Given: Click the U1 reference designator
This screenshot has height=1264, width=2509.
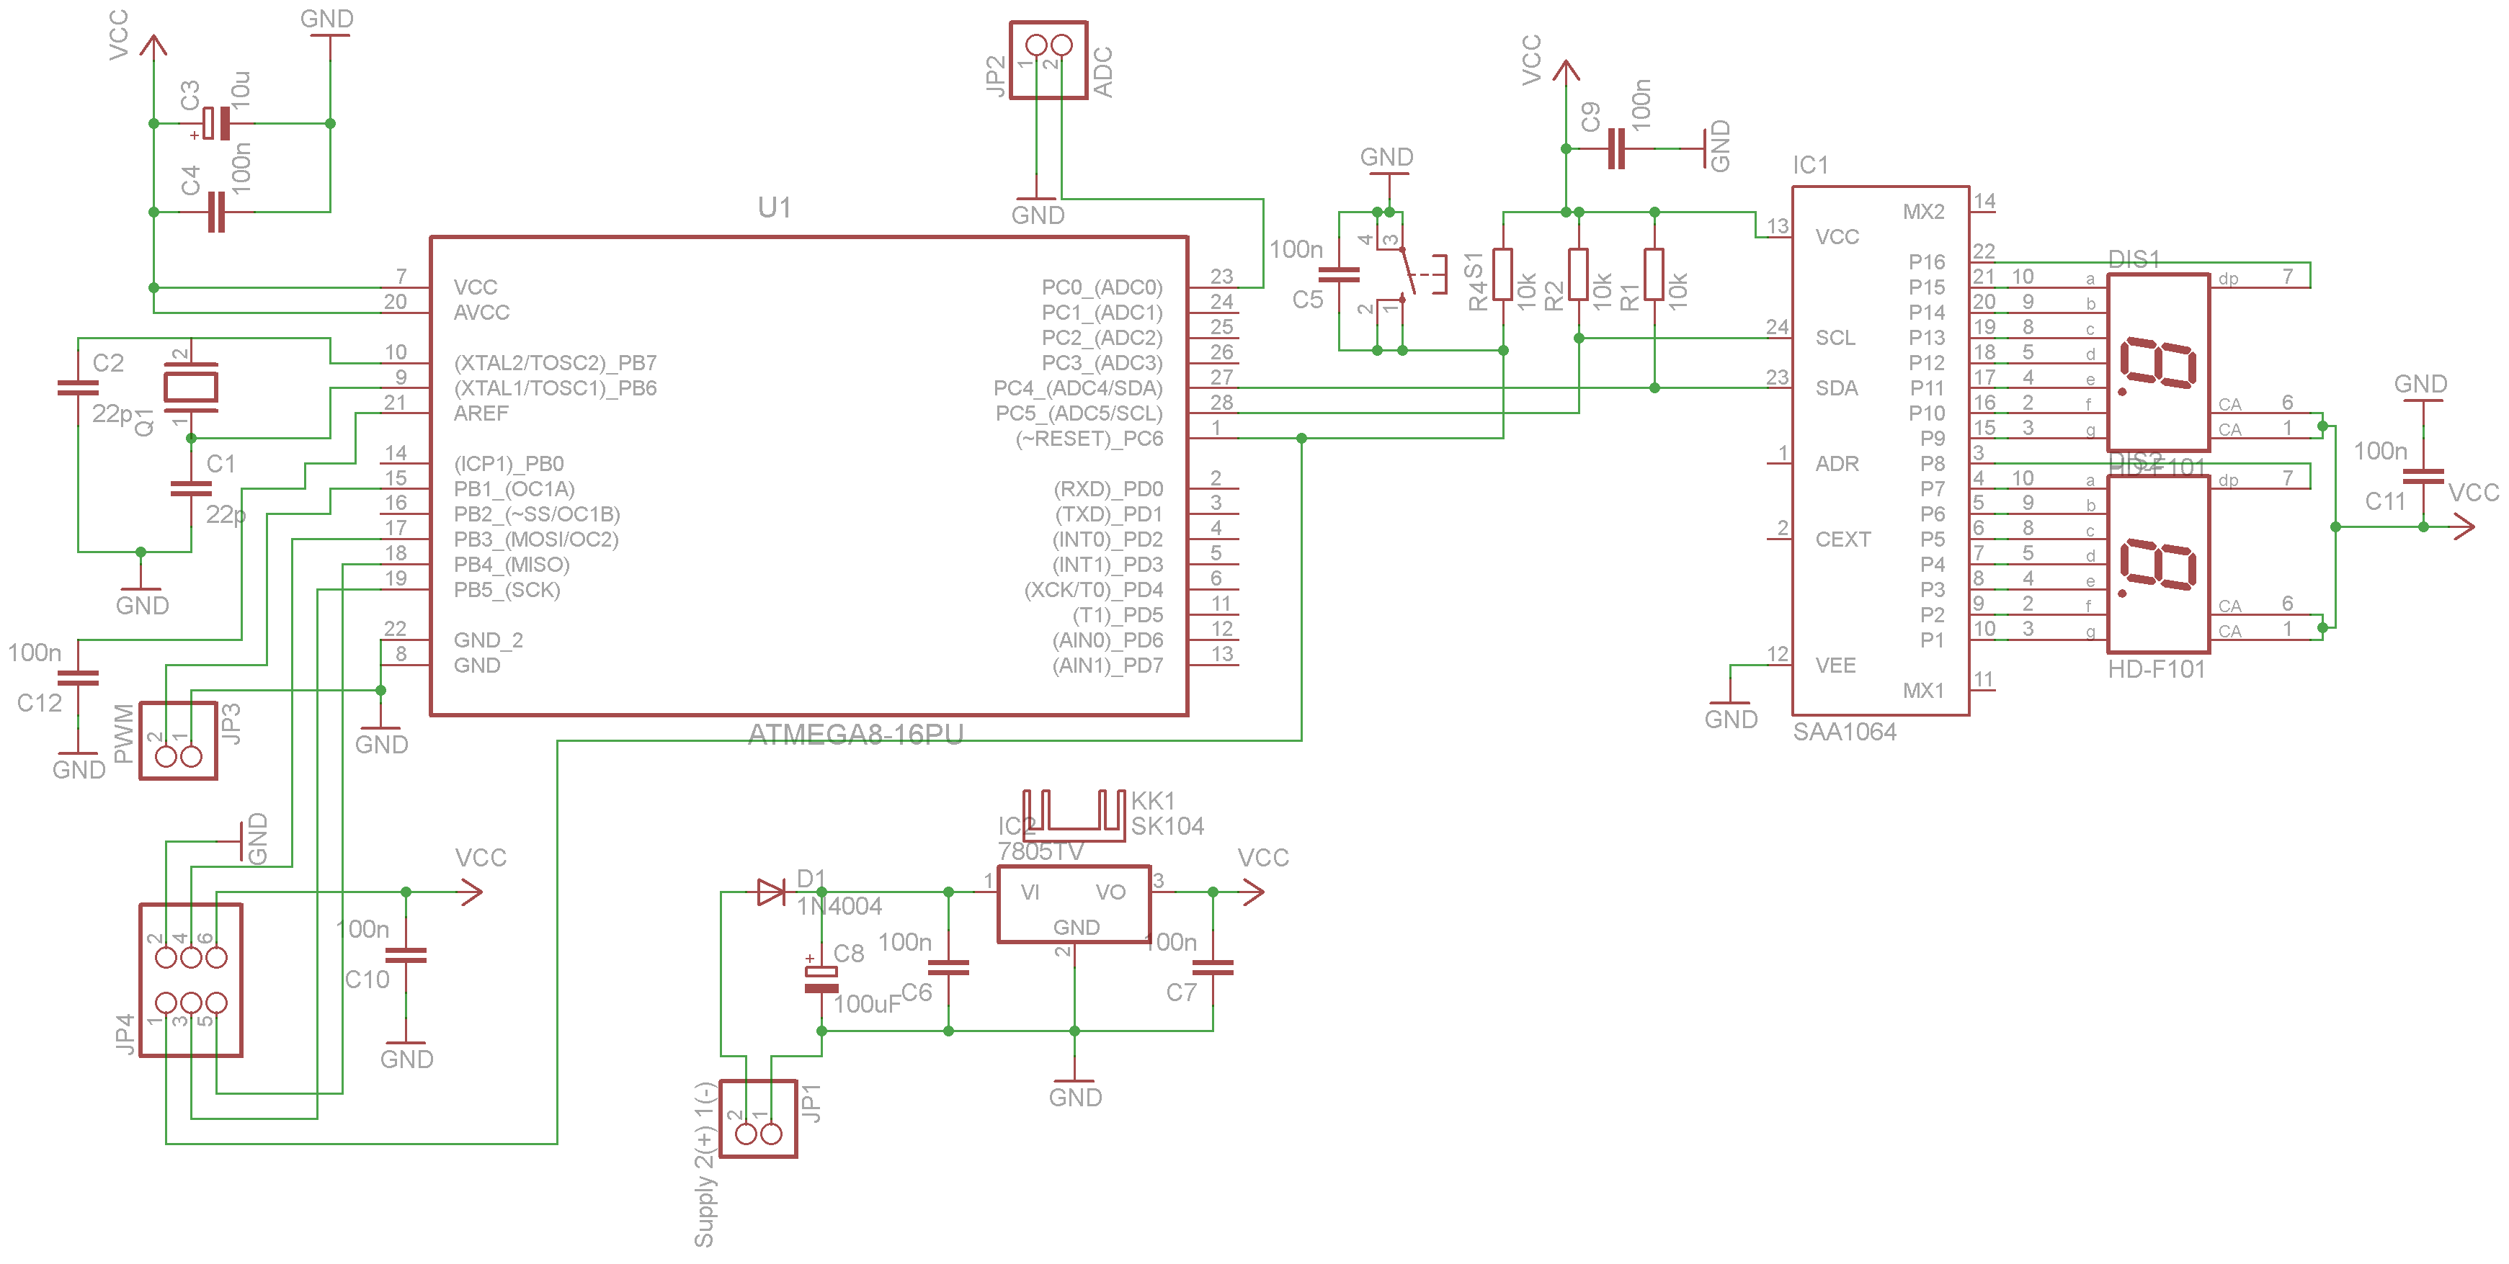Looking at the screenshot, I should 775,207.
